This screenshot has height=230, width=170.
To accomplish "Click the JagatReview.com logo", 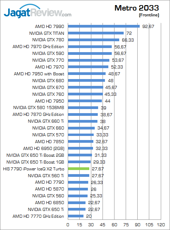I will [x=37, y=11].
